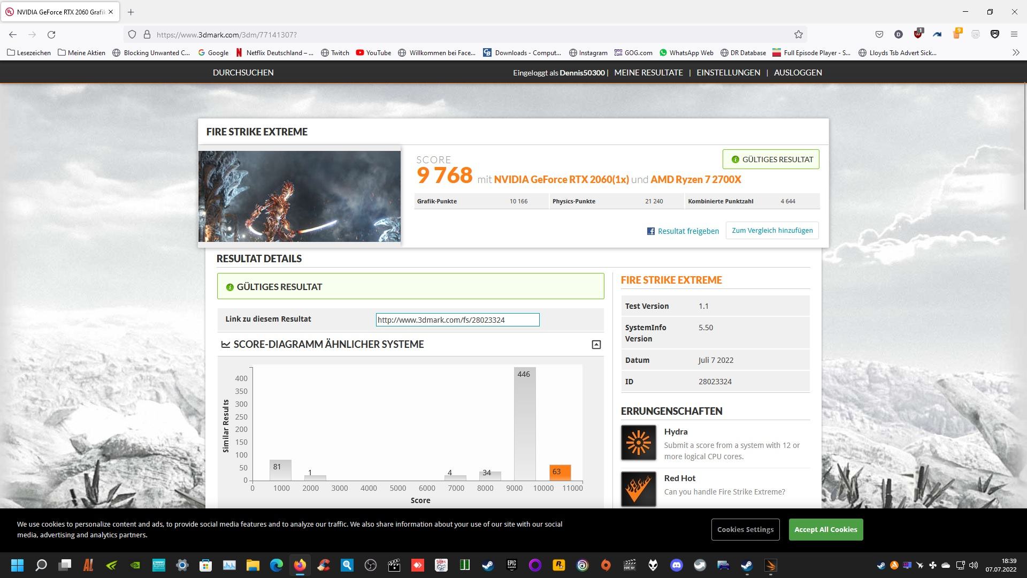Viewport: 1027px width, 578px height.
Task: Open Windows taskbar search
Action: [x=41, y=565]
